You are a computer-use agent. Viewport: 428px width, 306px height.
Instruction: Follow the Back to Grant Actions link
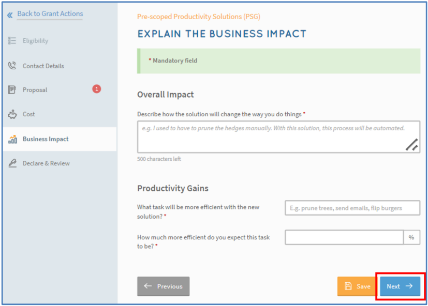[50, 14]
